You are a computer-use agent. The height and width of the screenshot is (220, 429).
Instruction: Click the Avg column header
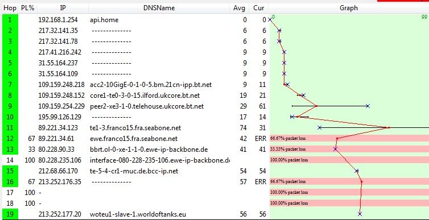(239, 8)
